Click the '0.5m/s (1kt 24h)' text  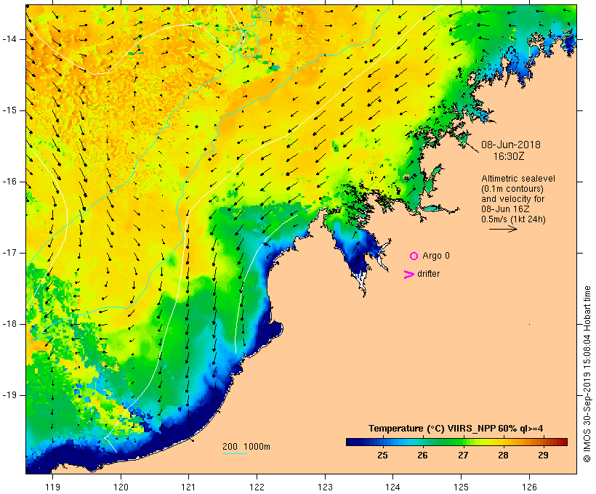click(x=513, y=219)
